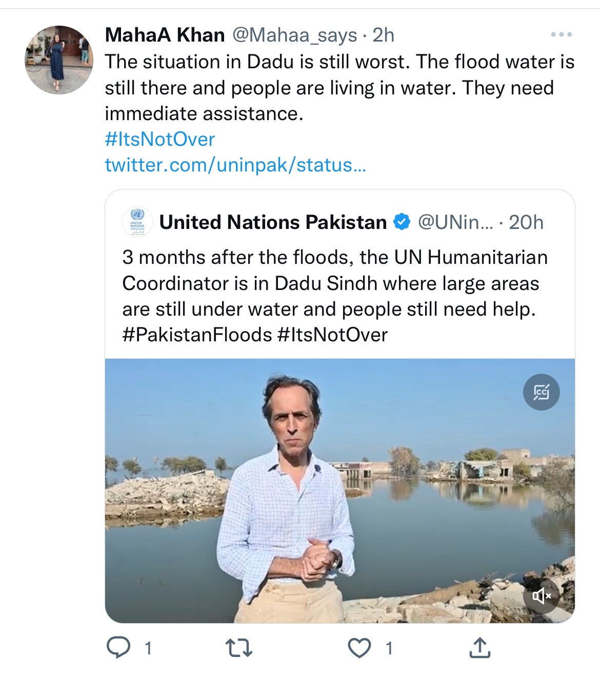This screenshot has width=600, height=676.
Task: Follow the twitter.com/uninpak/status link
Action: [x=235, y=165]
